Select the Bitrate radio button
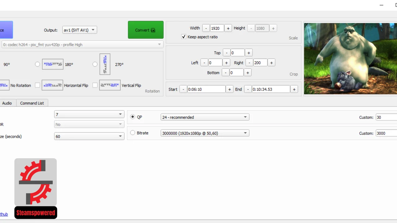This screenshot has width=397, height=223. [x=133, y=133]
